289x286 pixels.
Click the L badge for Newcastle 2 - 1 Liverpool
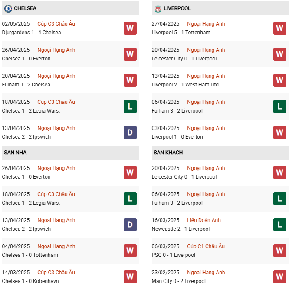coord(280,225)
